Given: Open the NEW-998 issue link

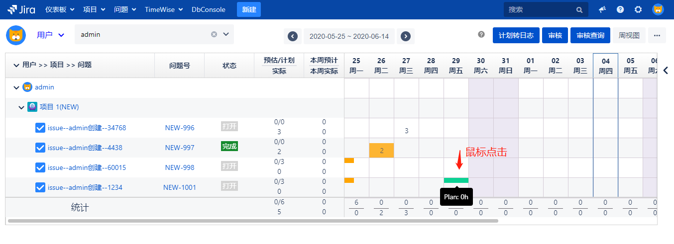Looking at the screenshot, I should 180,167.
